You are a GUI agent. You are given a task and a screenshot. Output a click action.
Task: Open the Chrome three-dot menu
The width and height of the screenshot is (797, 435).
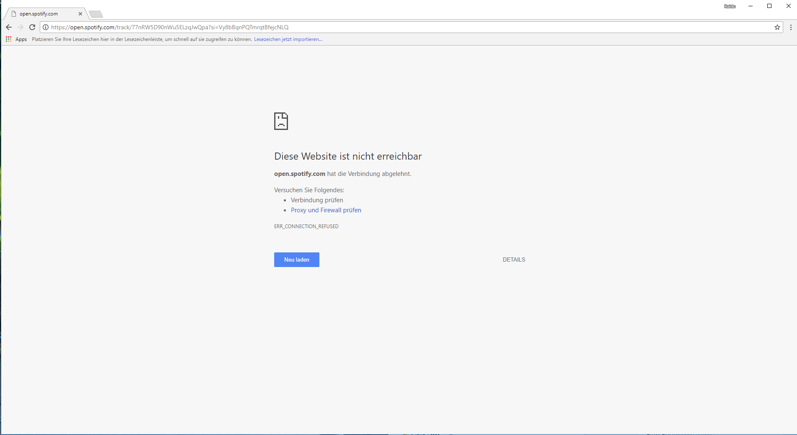coord(791,27)
